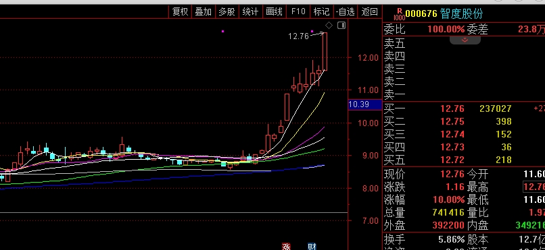Click the red 涨 event marker
This screenshot has height=250, width=545.
click(286, 247)
